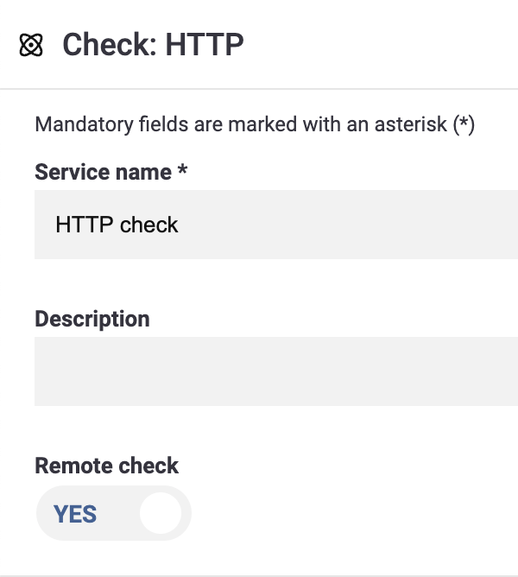Screen dimensions: 518x577
Task: Place cursor after 'check' in Service name
Action: (179, 225)
